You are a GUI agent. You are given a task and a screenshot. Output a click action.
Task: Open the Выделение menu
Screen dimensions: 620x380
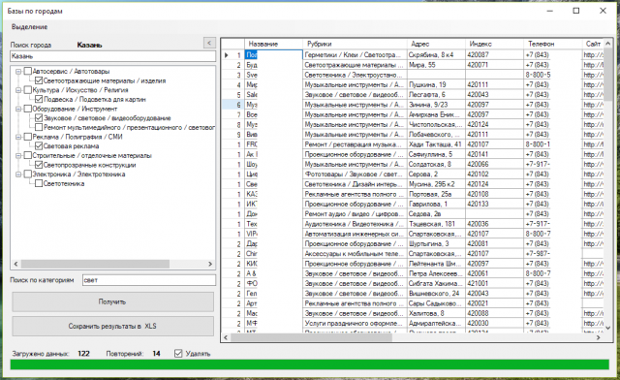(x=30, y=27)
